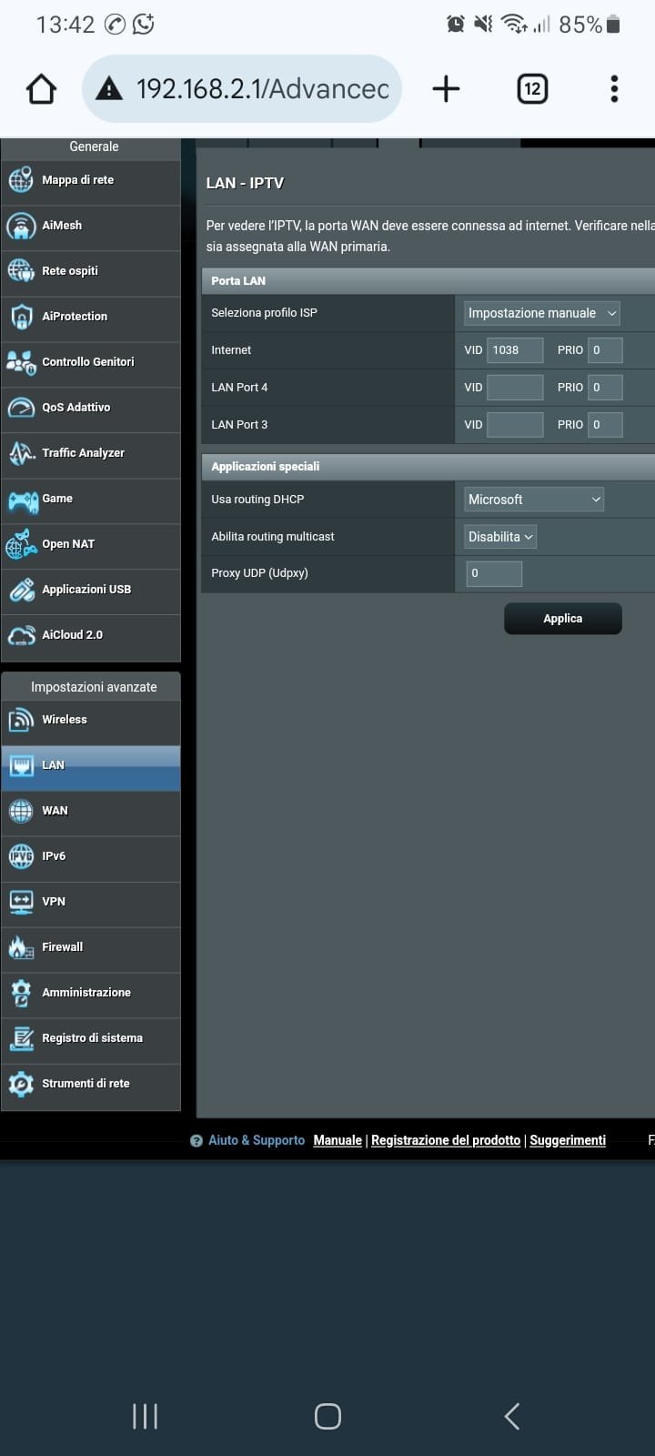The image size is (655, 1456).
Task: Open the AiCloud 2.0 cloud icon
Action: (21, 635)
